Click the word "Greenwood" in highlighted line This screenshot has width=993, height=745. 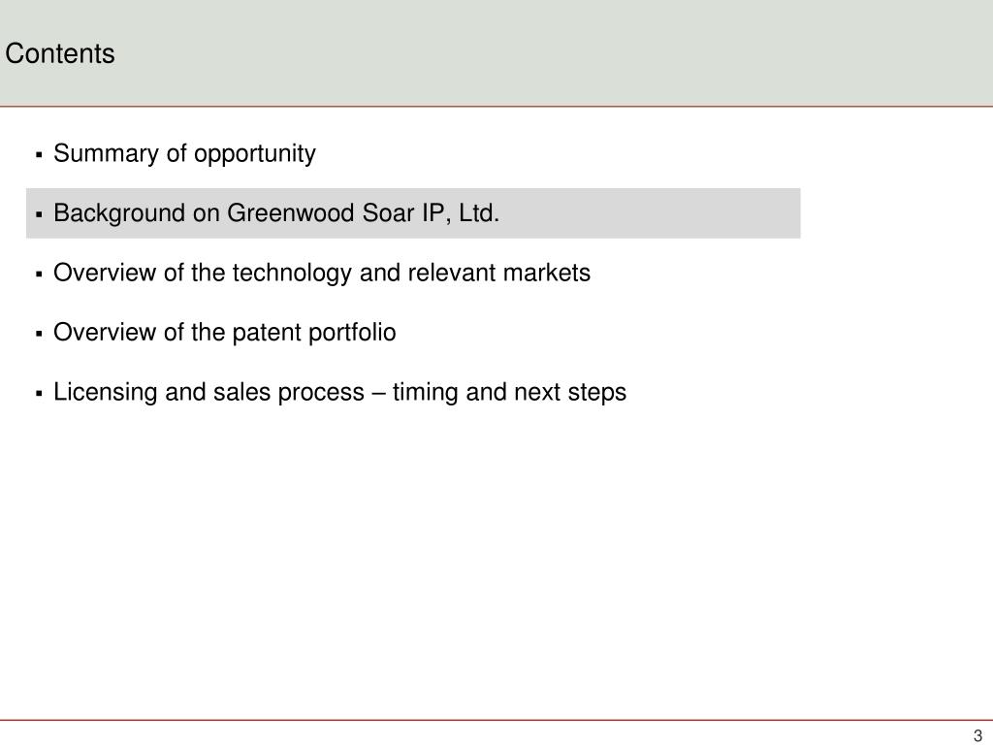291,213
